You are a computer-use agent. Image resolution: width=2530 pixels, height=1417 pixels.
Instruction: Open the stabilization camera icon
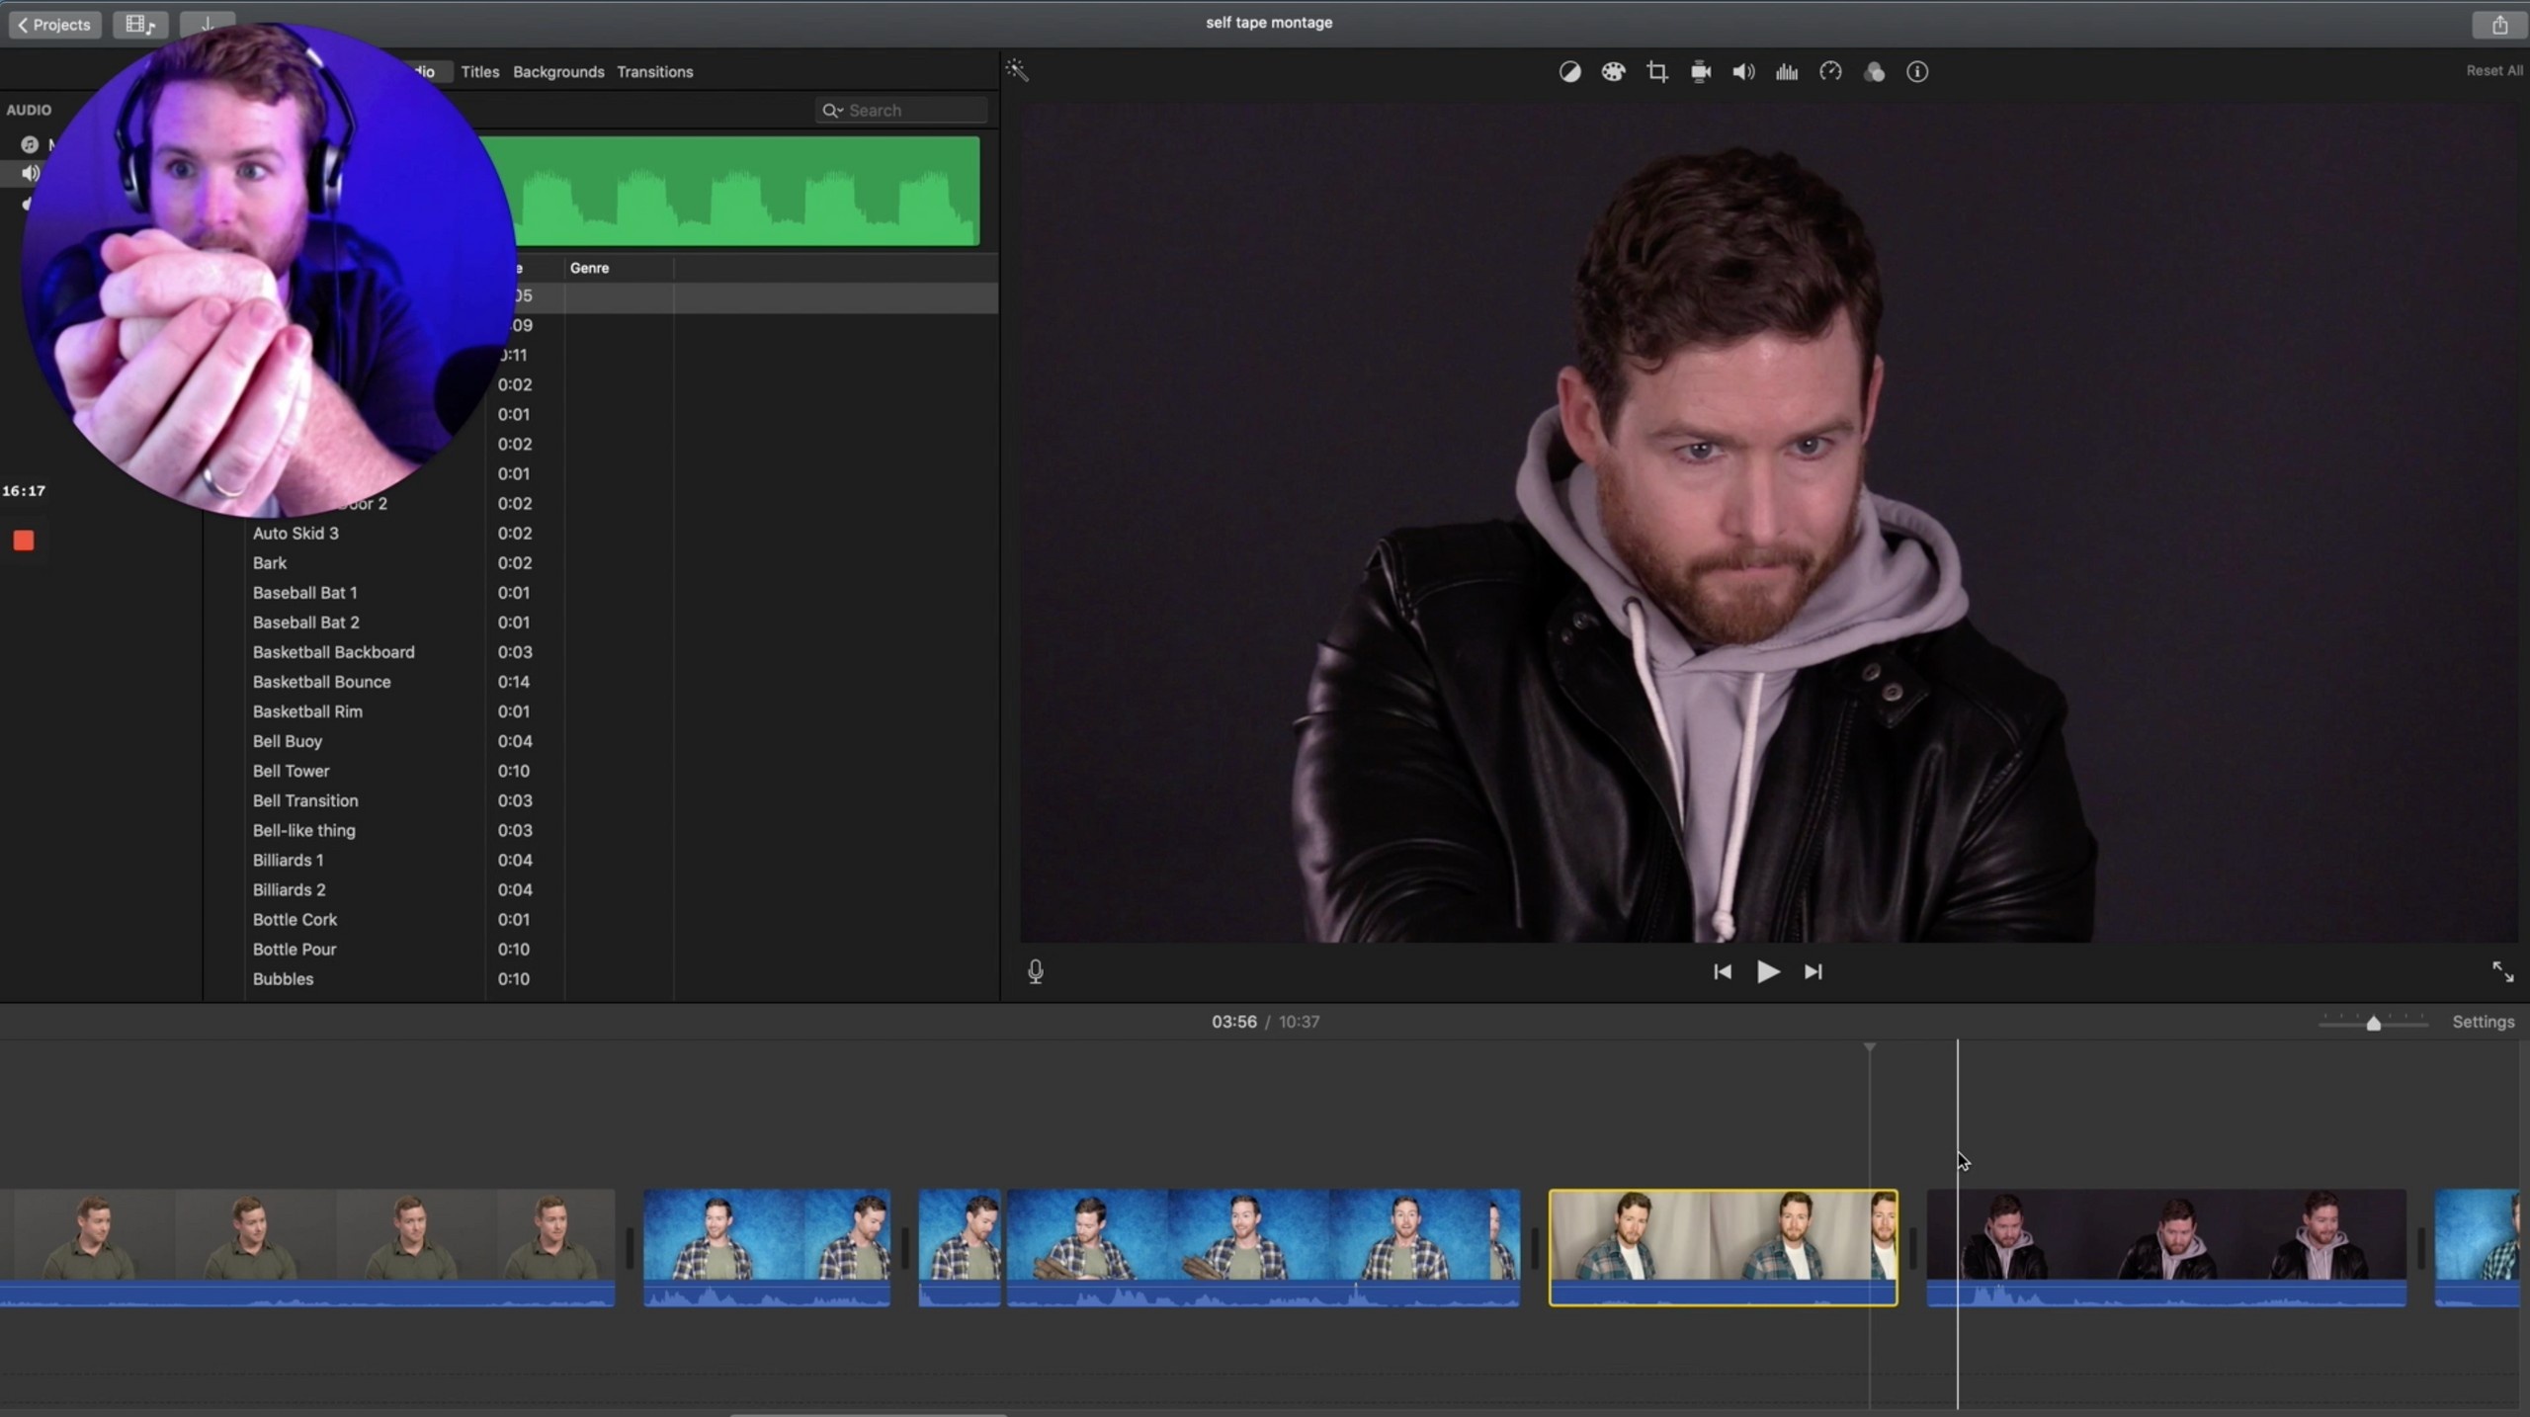(1701, 72)
